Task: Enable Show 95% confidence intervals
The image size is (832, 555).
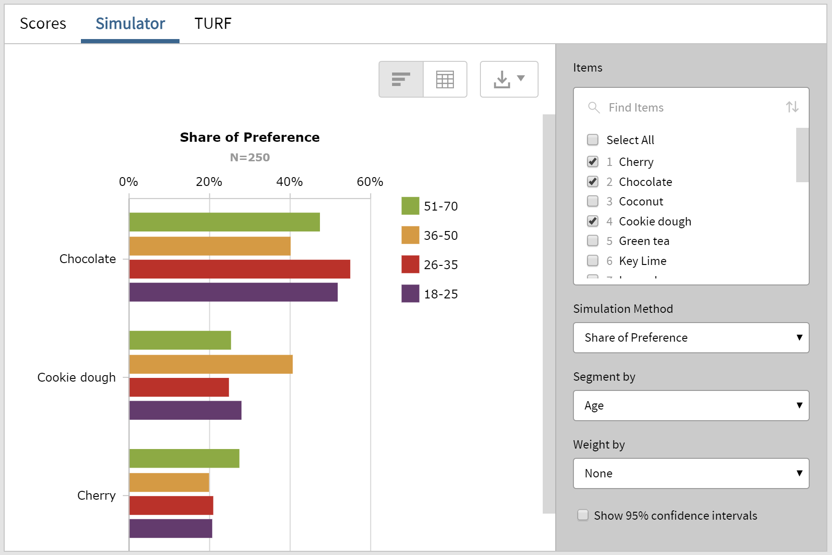Action: pyautogui.click(x=583, y=515)
